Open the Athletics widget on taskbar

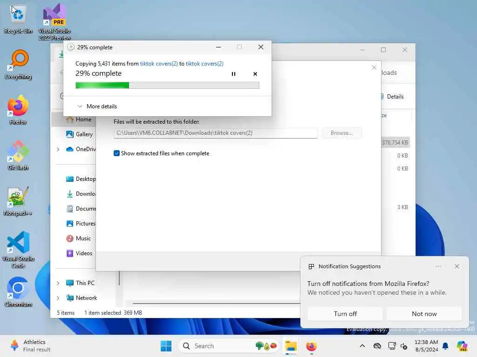pyautogui.click(x=30, y=346)
